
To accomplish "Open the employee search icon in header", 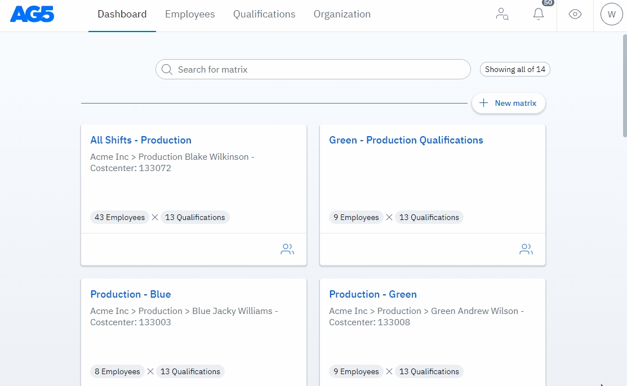I will click(x=502, y=14).
